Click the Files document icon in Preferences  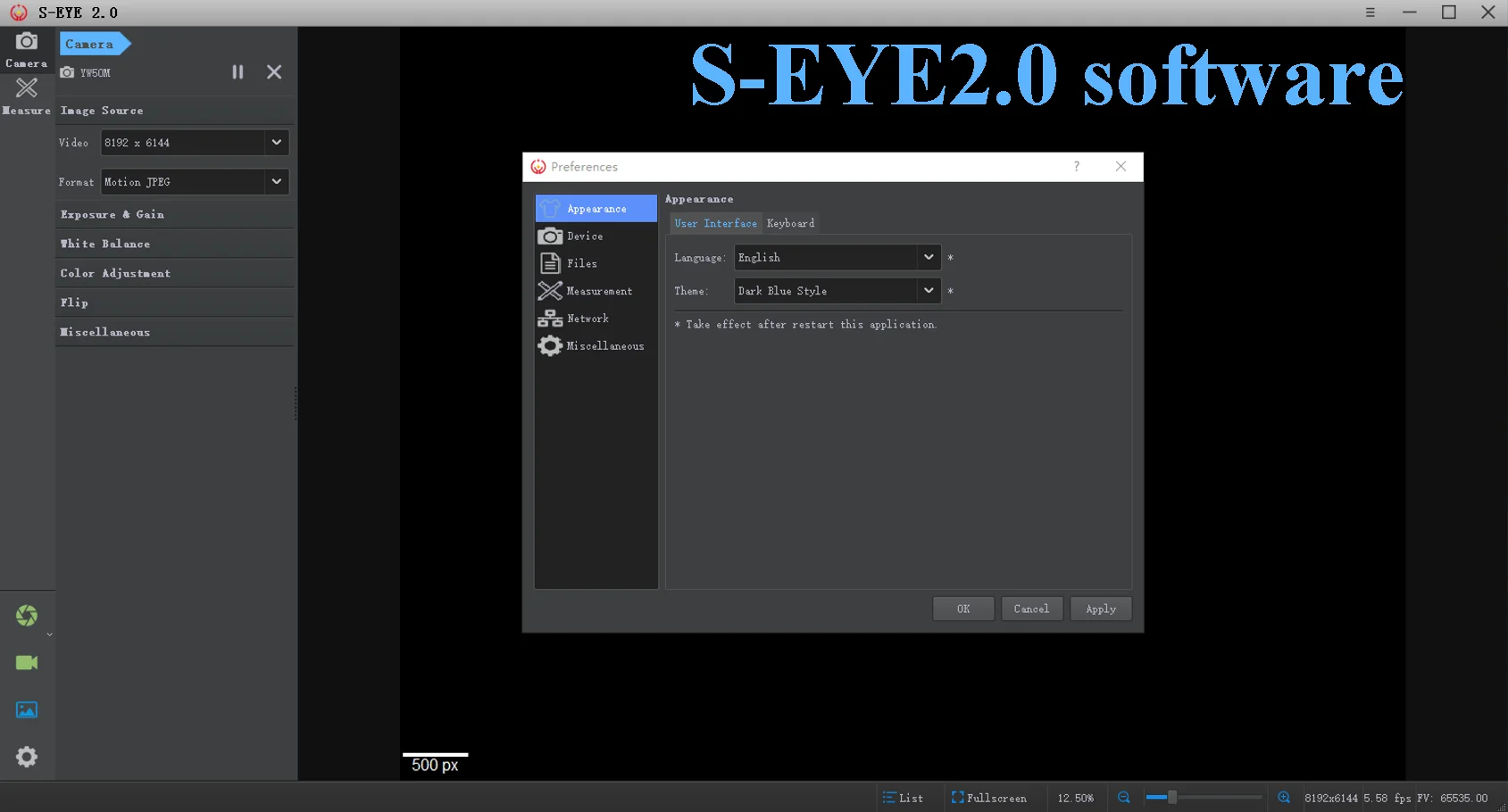[x=550, y=263]
